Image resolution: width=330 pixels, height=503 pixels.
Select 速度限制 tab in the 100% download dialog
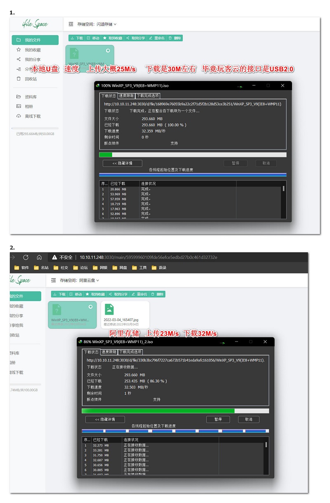pos(126,96)
